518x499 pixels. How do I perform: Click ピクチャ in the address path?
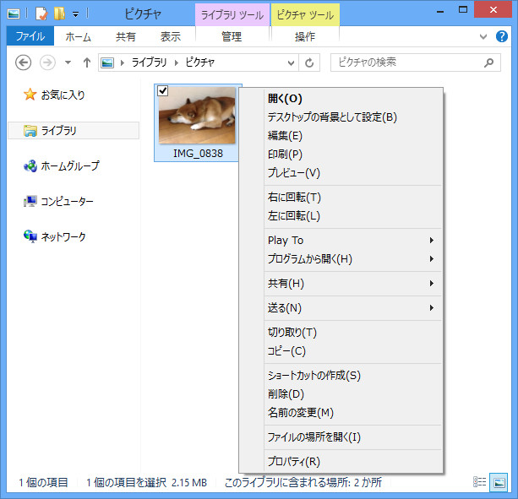point(199,62)
